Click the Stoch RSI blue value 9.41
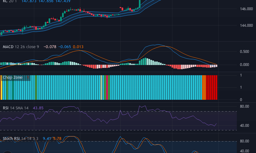The height and width of the screenshot is (153, 256). point(47,139)
